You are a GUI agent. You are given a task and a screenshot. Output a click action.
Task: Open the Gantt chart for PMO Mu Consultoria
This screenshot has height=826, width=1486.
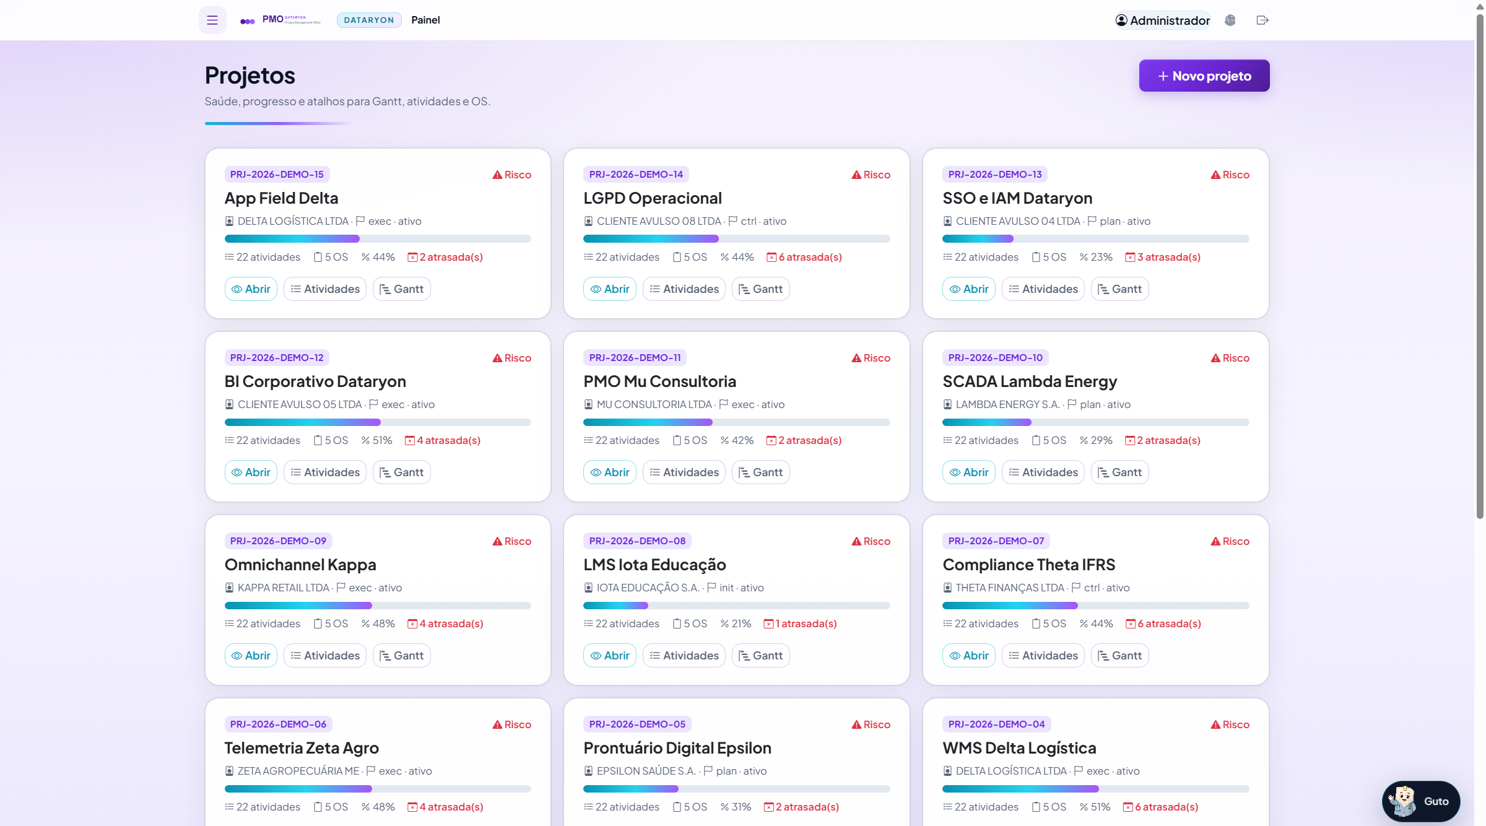[761, 472]
